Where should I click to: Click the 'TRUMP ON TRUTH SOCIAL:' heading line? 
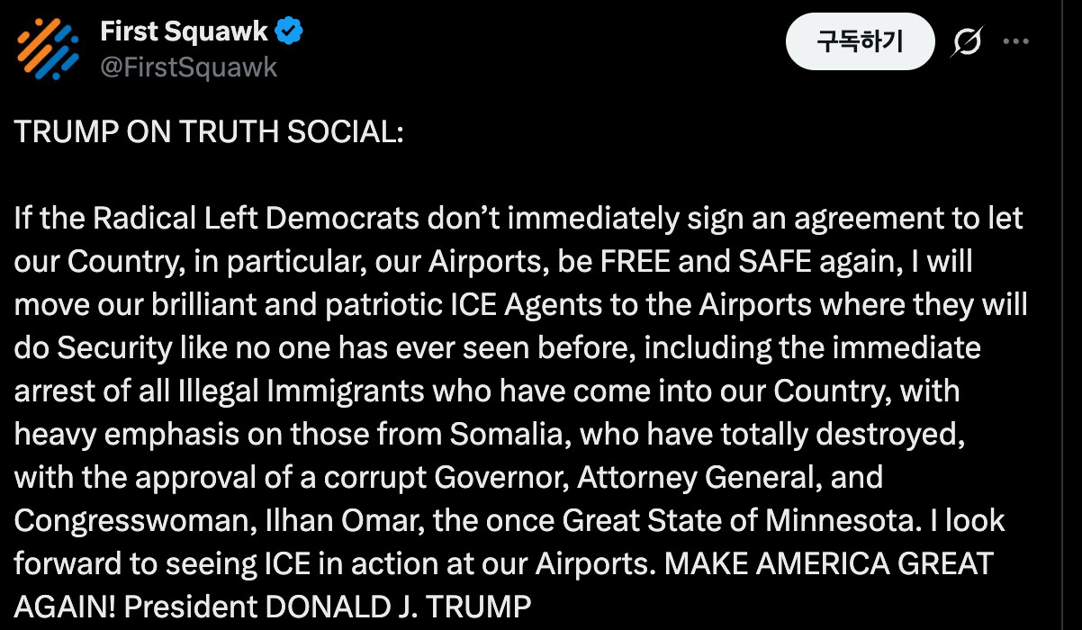209,132
